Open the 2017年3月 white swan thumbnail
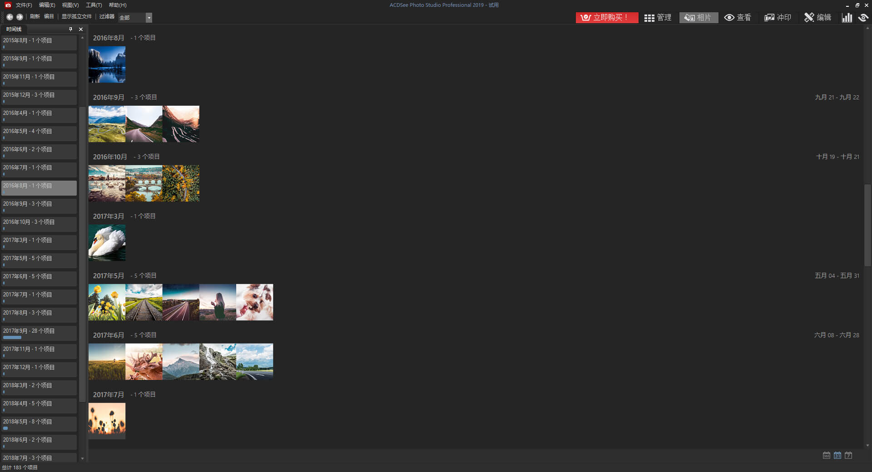 (x=107, y=243)
